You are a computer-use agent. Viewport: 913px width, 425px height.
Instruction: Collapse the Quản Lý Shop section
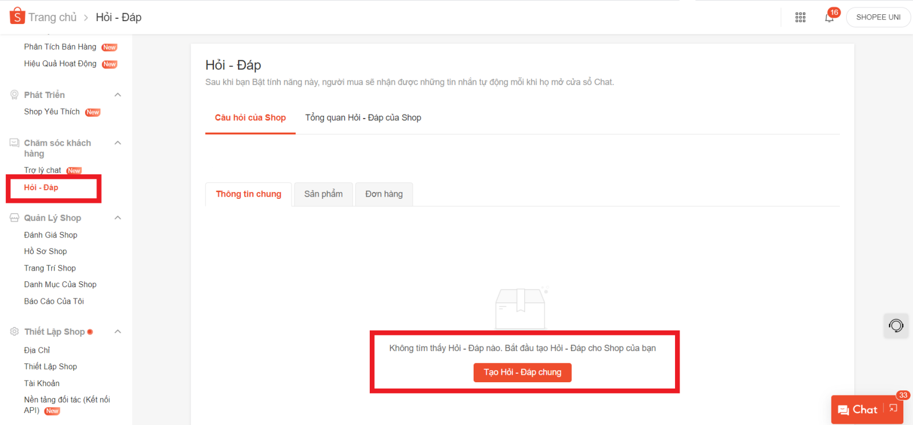tap(118, 218)
